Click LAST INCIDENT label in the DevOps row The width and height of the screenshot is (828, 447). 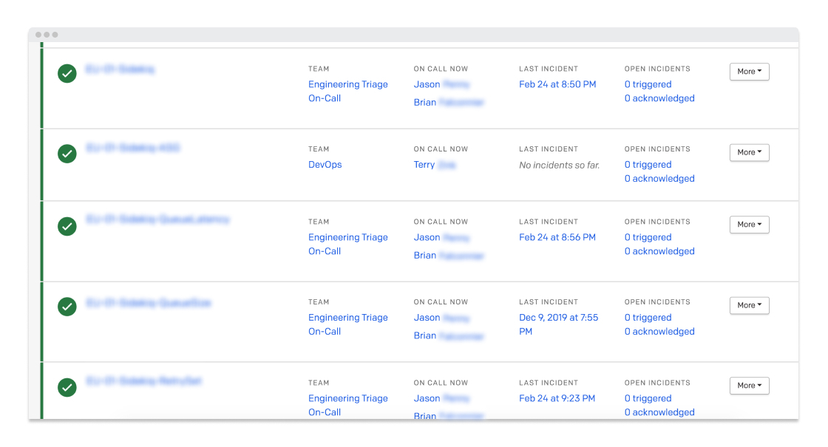[x=549, y=149]
